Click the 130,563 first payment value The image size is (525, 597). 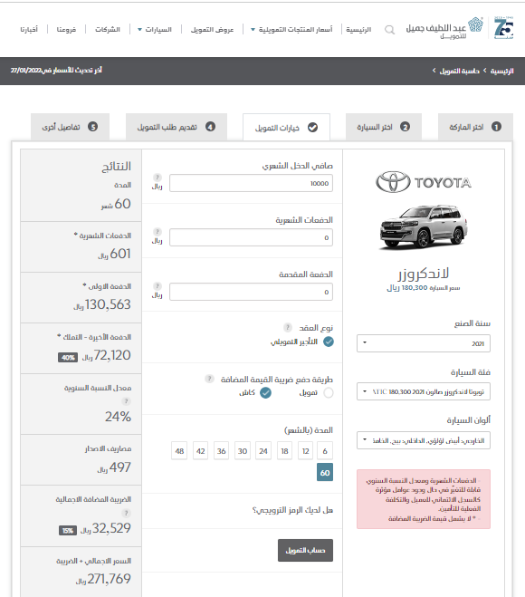click(108, 304)
